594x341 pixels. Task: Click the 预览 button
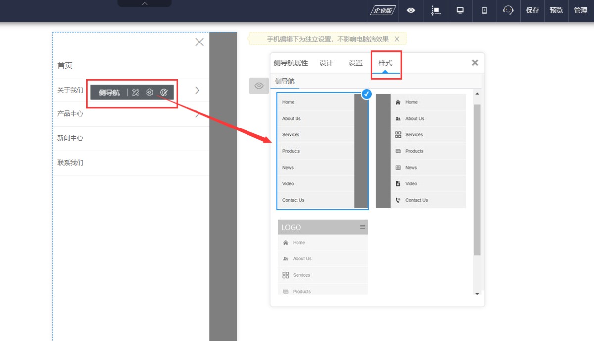pos(556,10)
